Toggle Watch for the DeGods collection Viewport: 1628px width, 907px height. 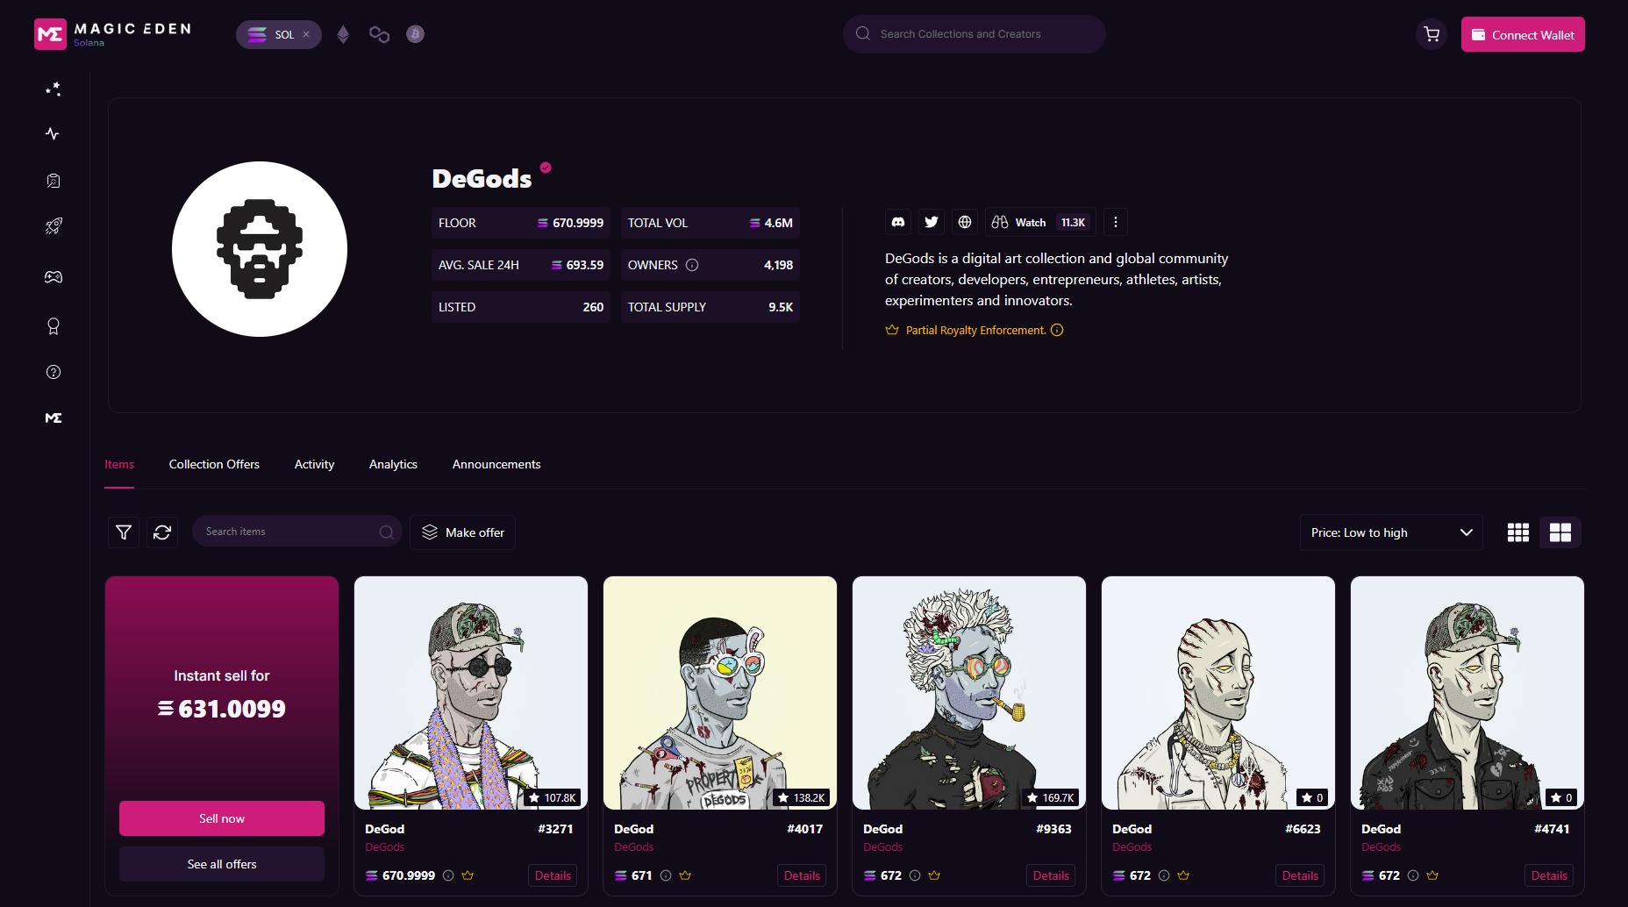click(1040, 222)
